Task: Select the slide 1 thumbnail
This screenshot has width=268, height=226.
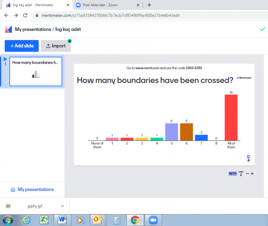Action: 36,72
